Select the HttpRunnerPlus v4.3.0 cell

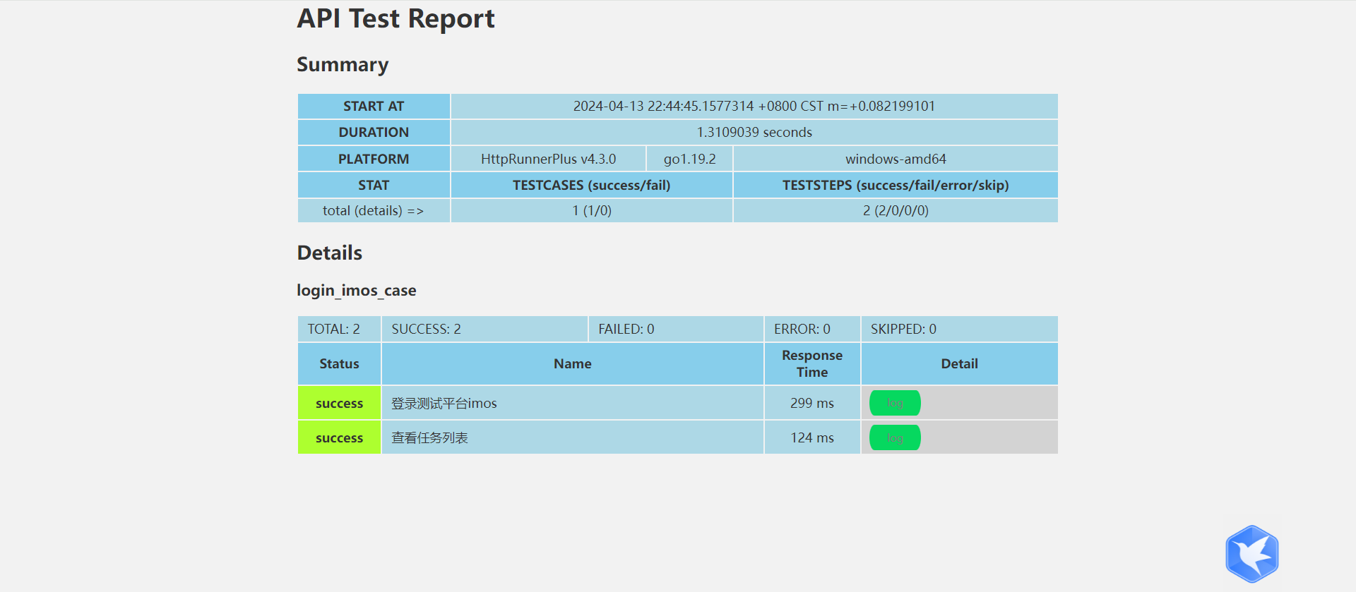click(x=548, y=159)
